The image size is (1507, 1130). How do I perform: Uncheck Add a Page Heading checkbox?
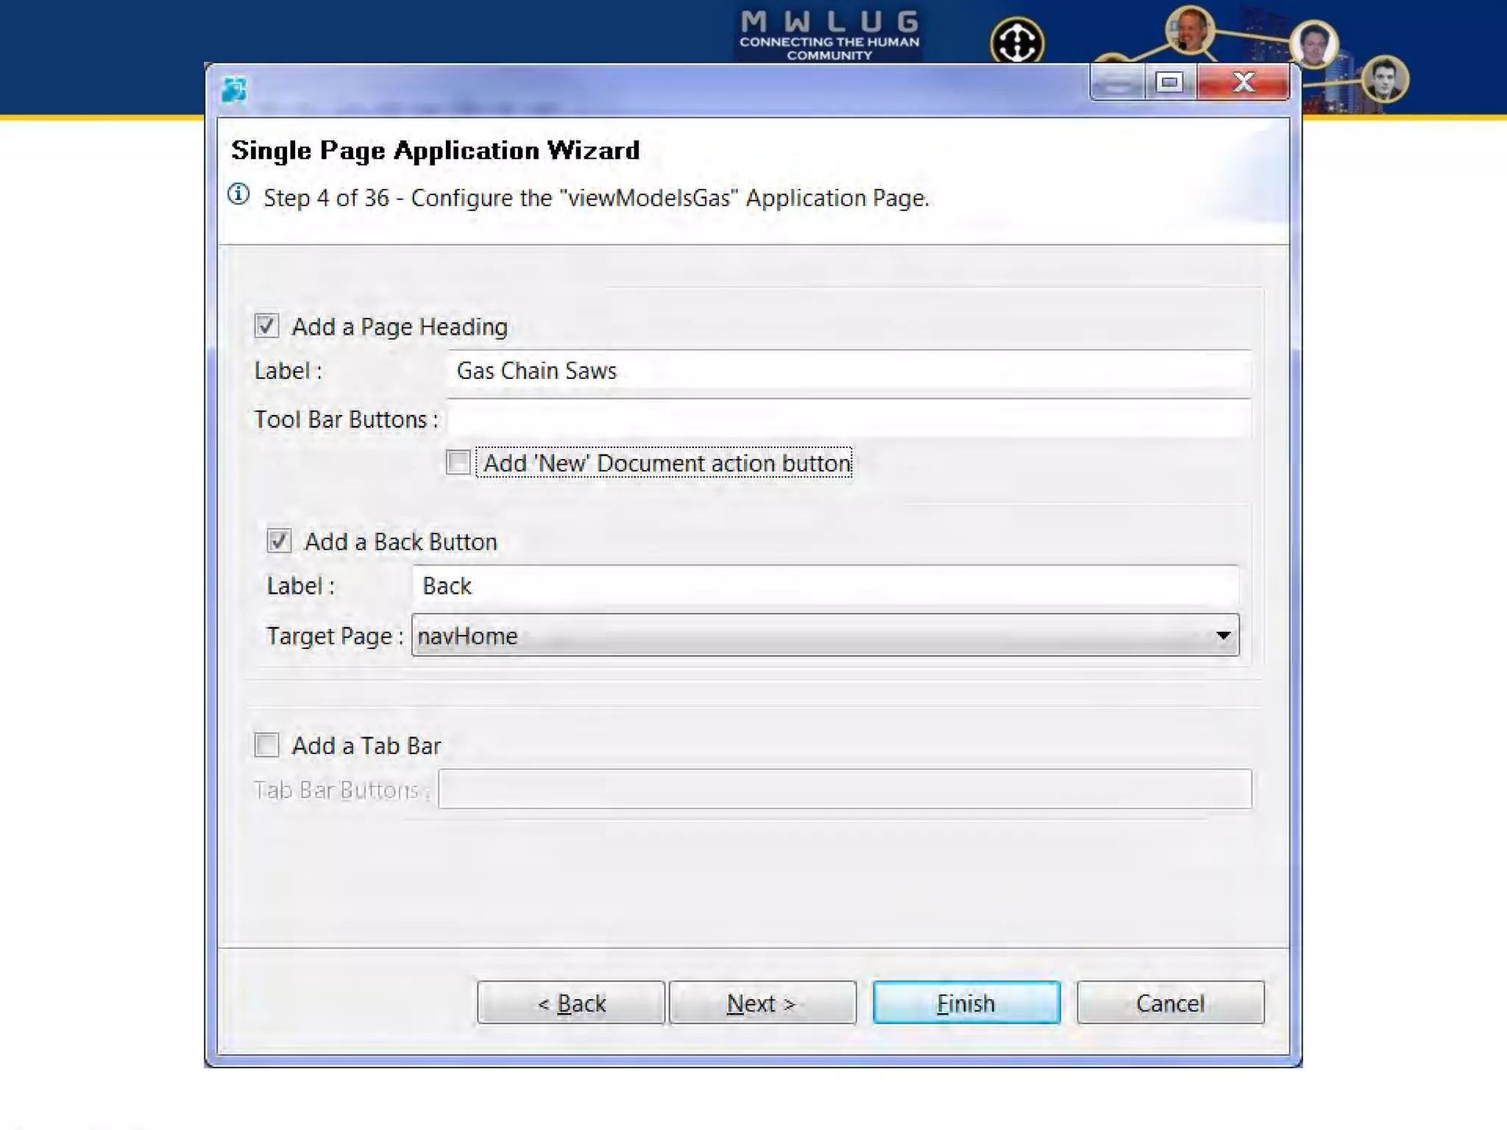[266, 326]
